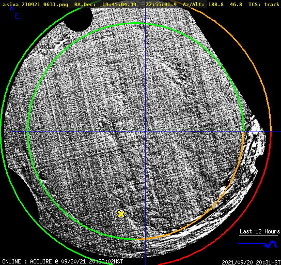
Task: Click the altitude value 46.8
Action: [236, 4]
